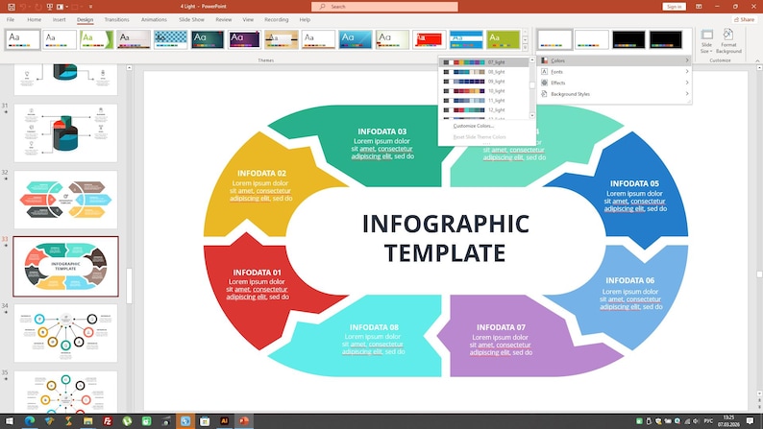This screenshot has width=763, height=429.
Task: Choose the 07_light color scheme
Action: click(x=483, y=62)
